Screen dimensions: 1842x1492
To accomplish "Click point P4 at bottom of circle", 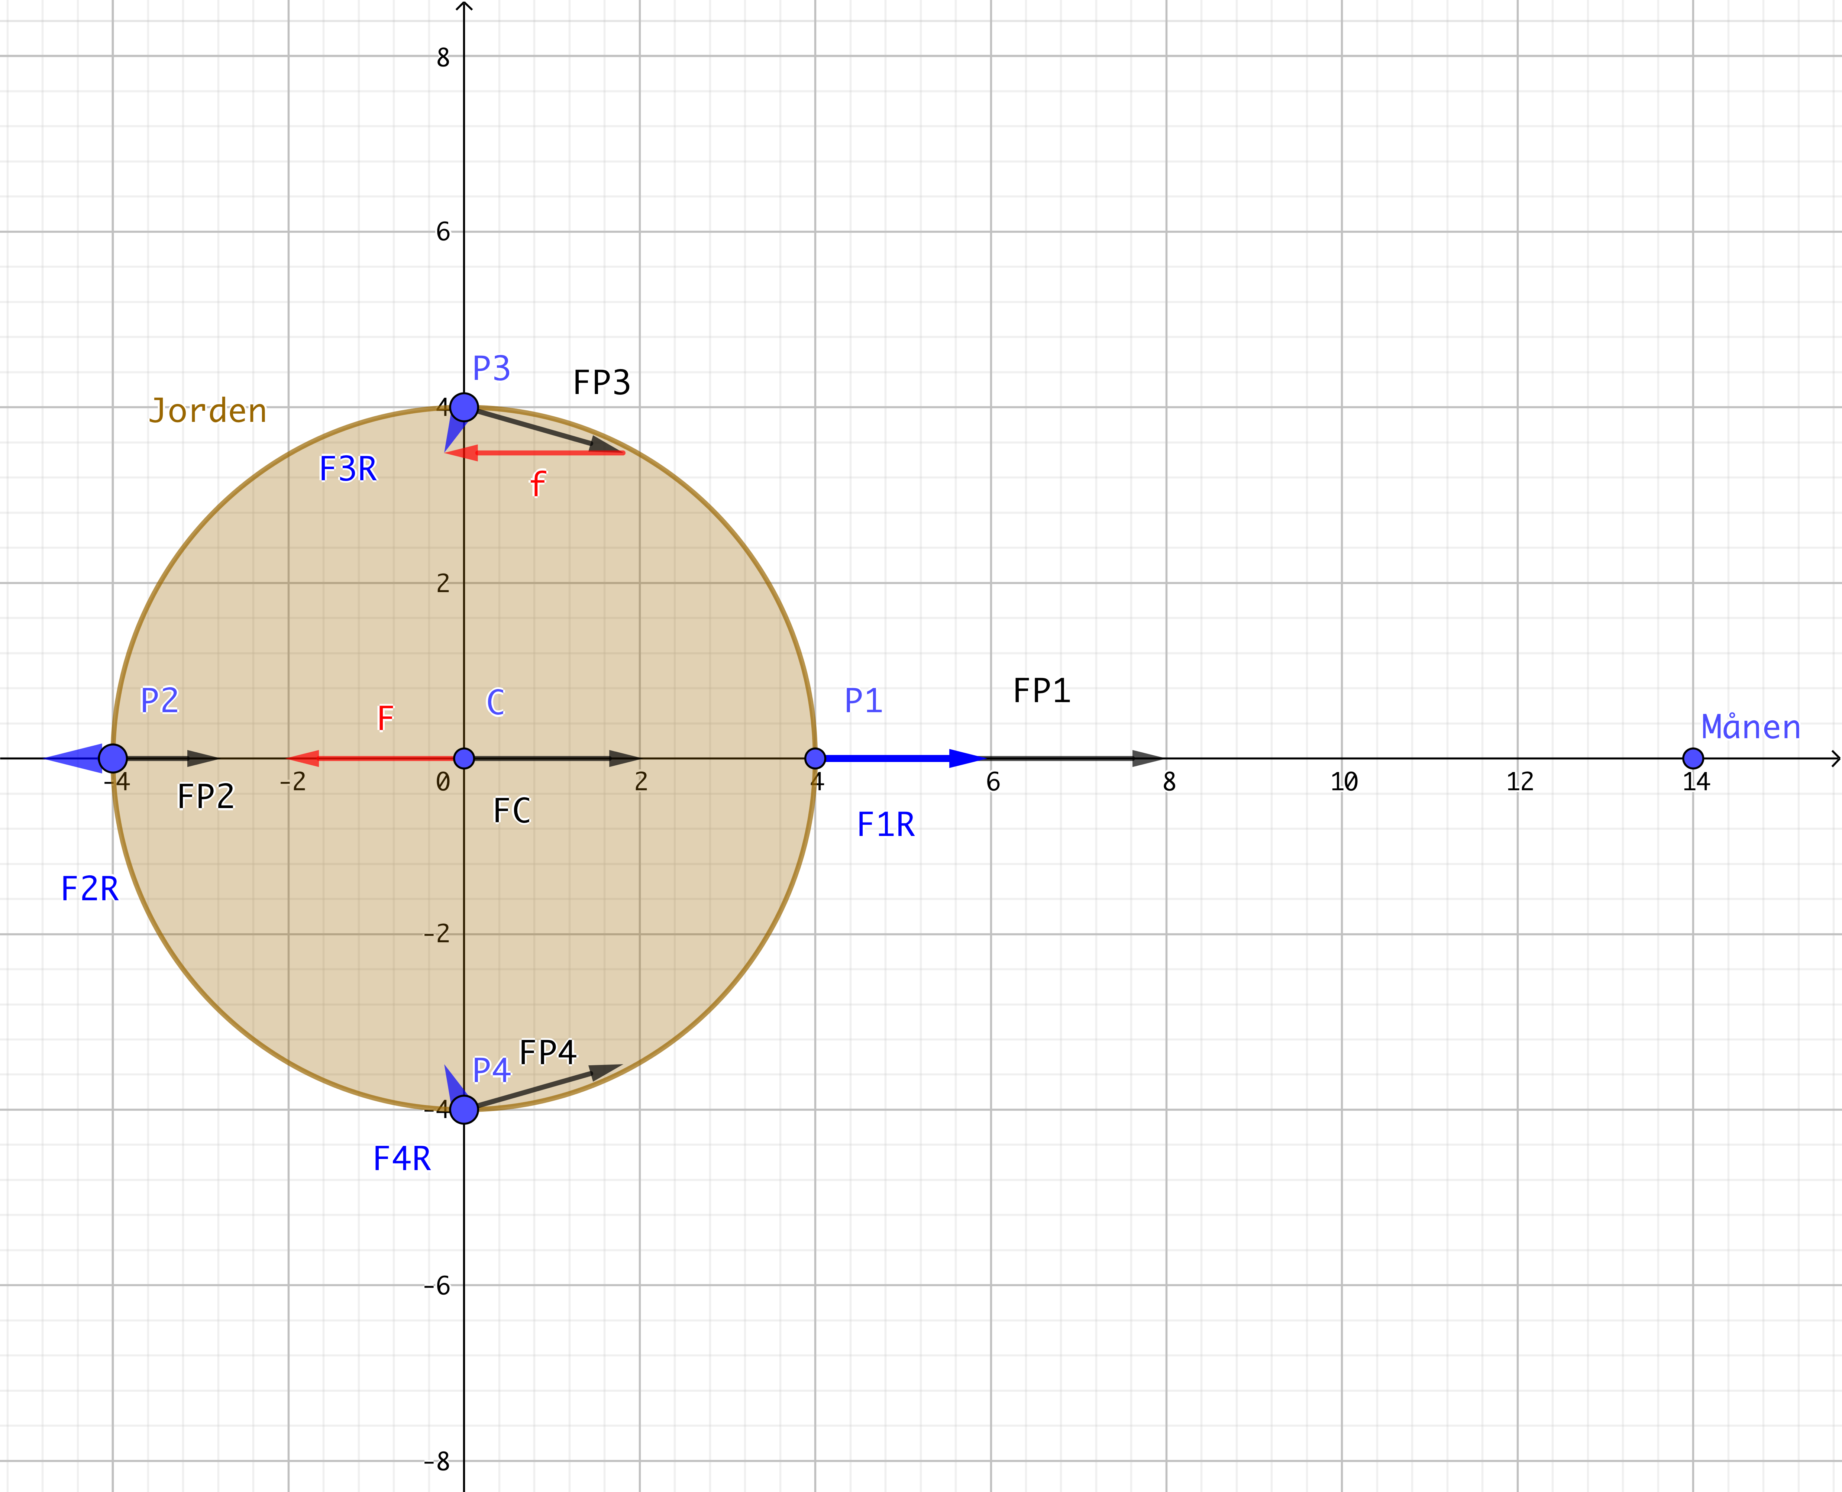I will pos(464,1110).
